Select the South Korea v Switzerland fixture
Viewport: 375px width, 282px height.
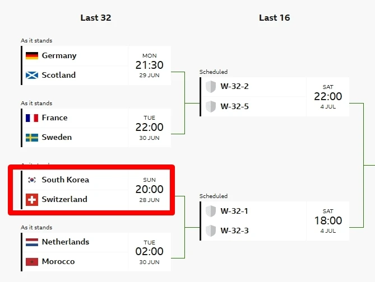[x=91, y=190]
